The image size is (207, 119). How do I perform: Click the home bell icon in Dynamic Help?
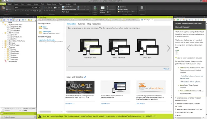(x=175, y=20)
